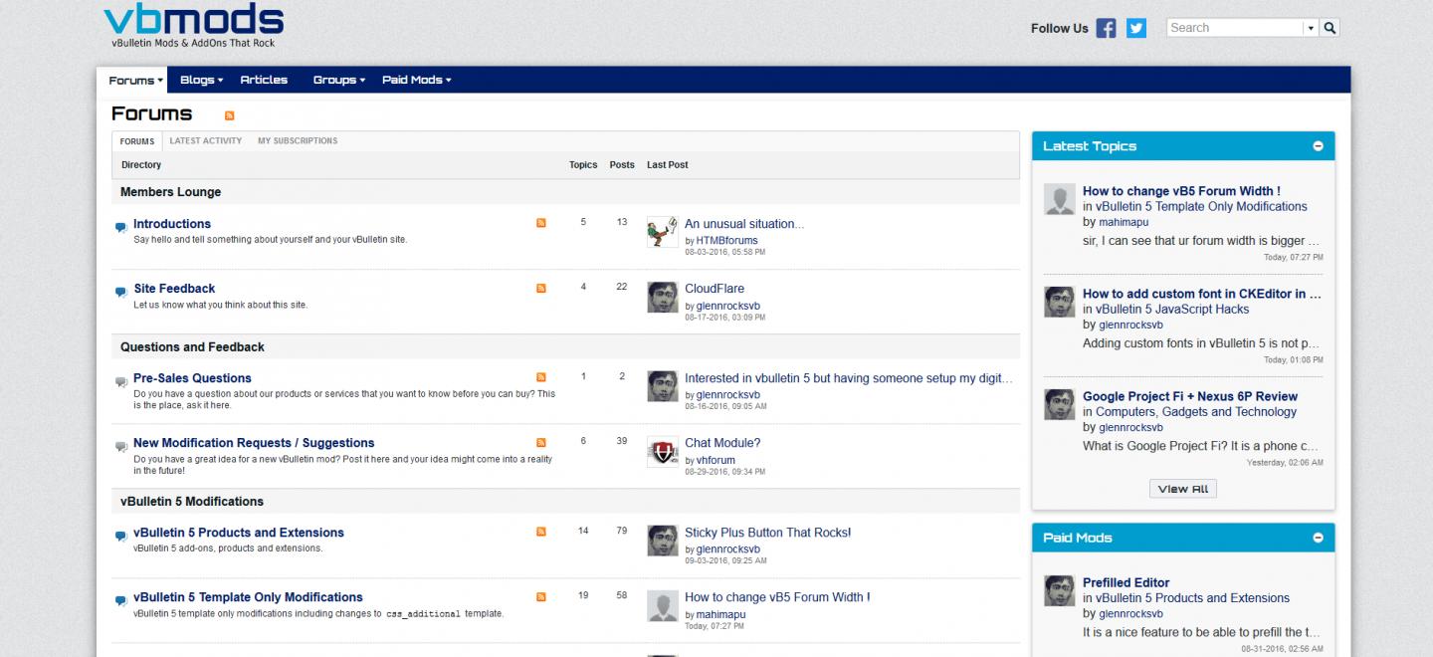Open avatar beside Google Project Fi topic
1433x657 pixels.
(1059, 404)
